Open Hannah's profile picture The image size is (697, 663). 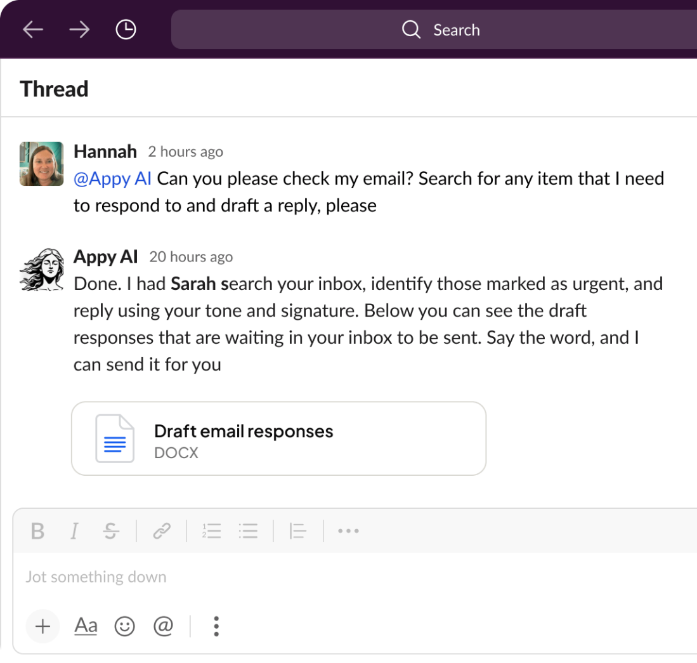pyautogui.click(x=42, y=164)
